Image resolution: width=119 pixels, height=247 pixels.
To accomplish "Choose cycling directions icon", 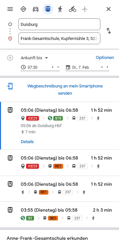I will pyautogui.click(x=73, y=9).
